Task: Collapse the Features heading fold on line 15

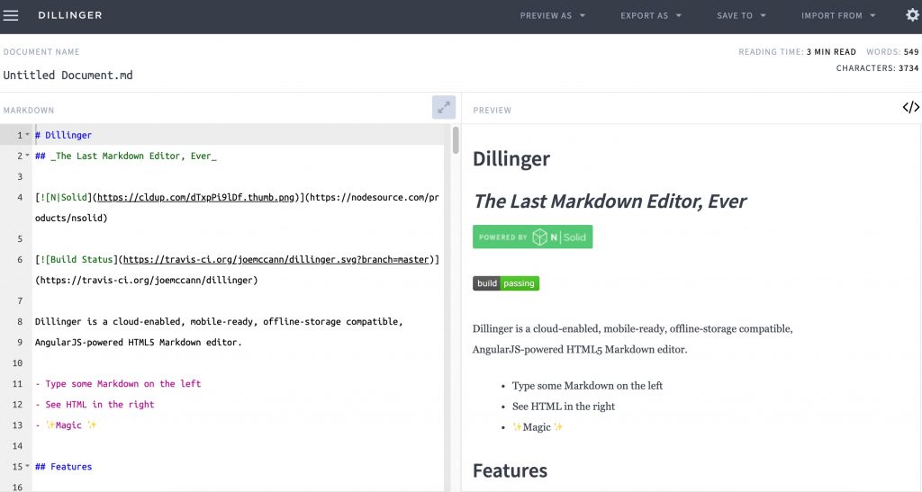Action: coord(27,466)
